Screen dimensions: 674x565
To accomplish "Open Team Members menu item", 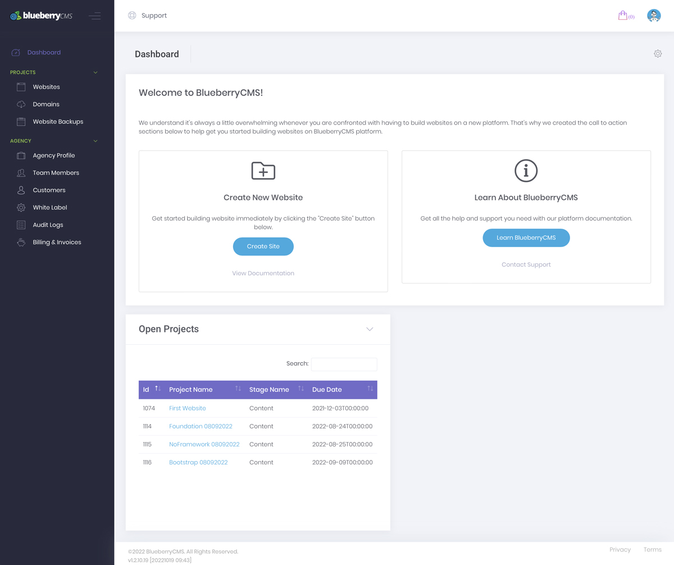I will pyautogui.click(x=56, y=173).
